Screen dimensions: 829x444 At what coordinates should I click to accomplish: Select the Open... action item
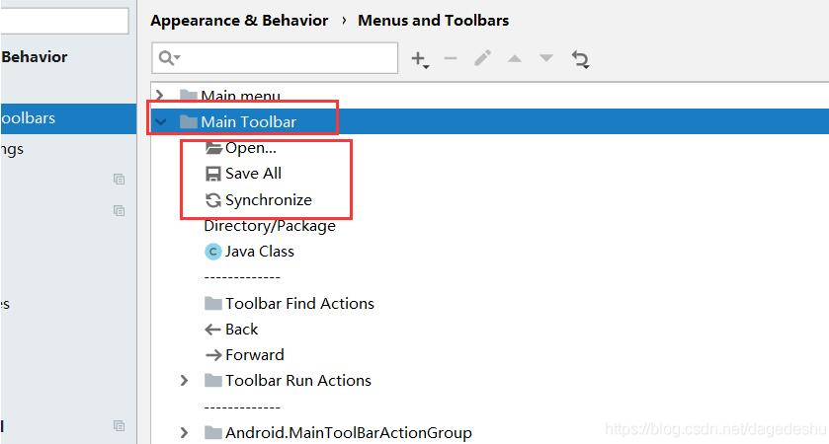click(250, 148)
